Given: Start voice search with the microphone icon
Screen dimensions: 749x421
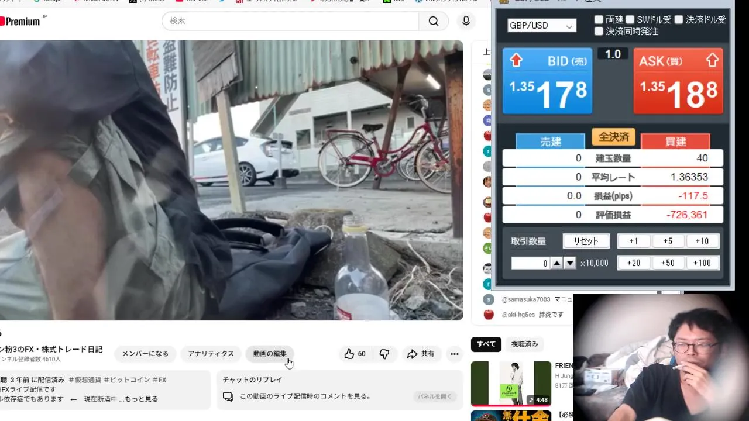Looking at the screenshot, I should [x=466, y=21].
